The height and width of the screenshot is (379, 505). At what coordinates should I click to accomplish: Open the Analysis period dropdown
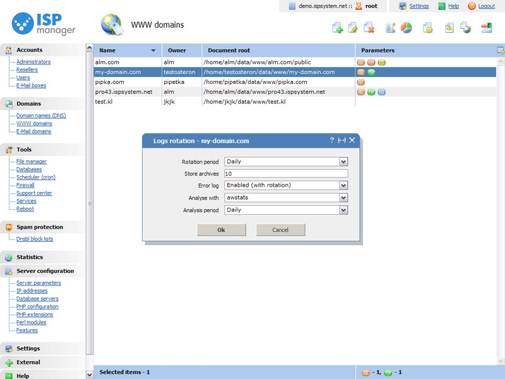pos(343,210)
